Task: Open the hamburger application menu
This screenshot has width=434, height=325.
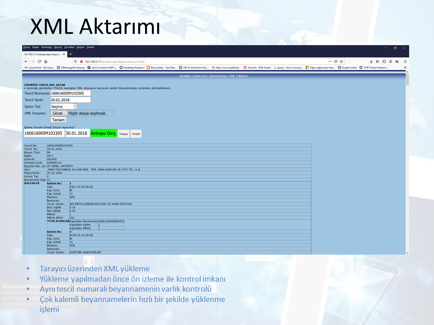Action: (405, 61)
